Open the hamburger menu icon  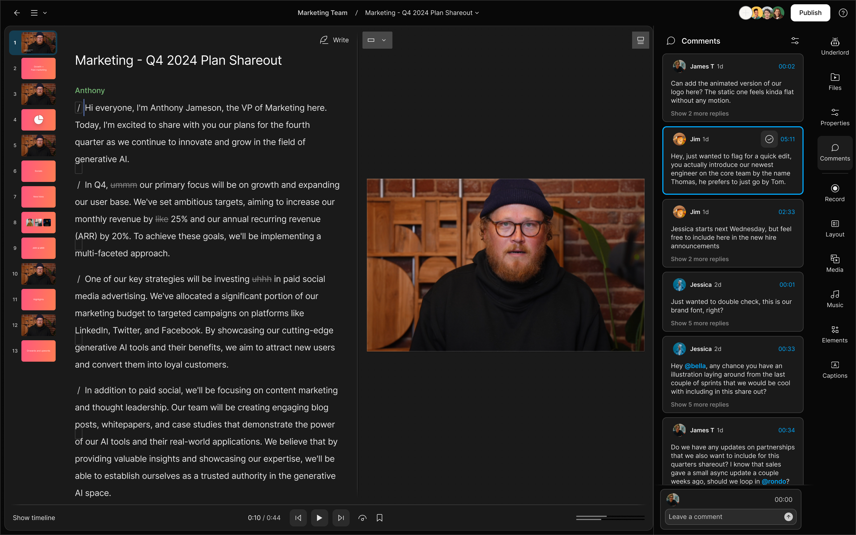34,13
